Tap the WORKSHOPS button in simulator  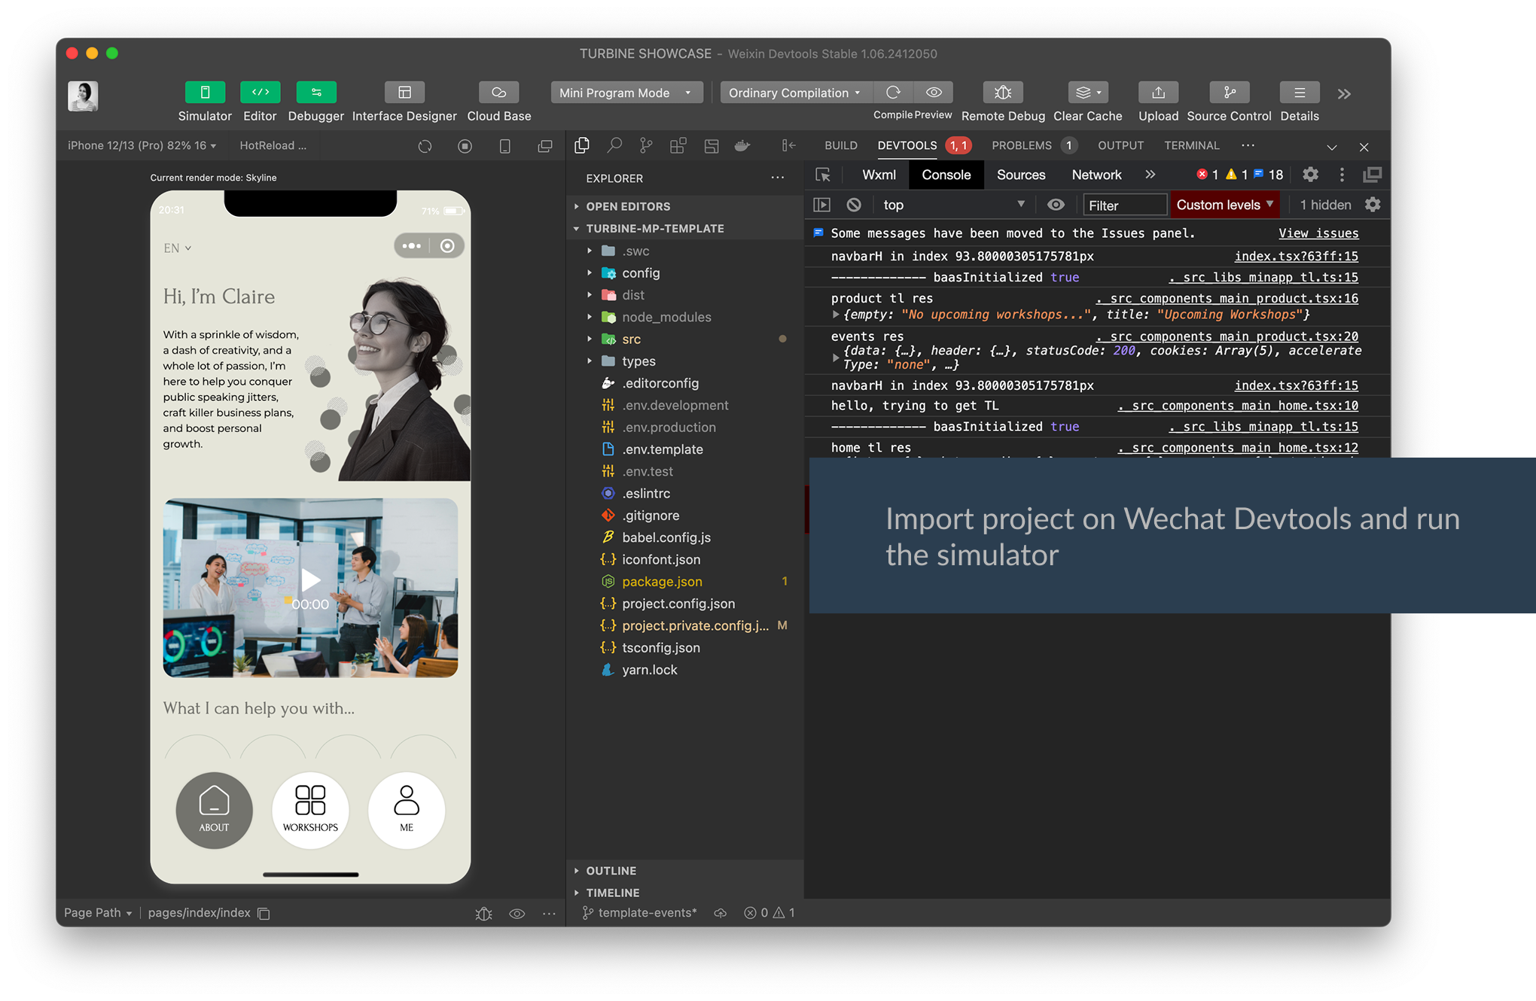click(310, 810)
